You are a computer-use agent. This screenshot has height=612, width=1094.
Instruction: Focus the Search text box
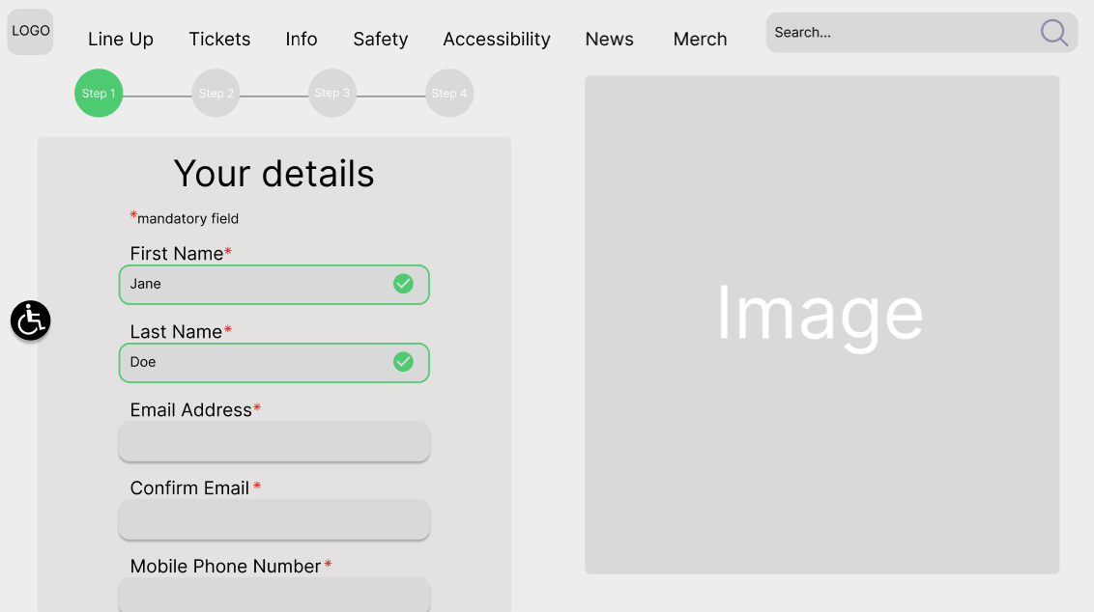[x=899, y=33]
